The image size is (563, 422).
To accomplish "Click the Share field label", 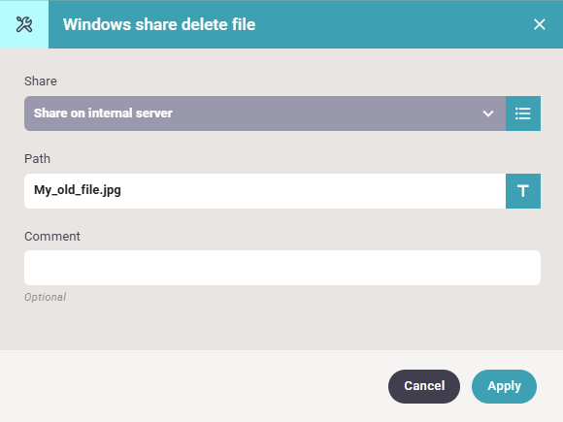I will (41, 81).
